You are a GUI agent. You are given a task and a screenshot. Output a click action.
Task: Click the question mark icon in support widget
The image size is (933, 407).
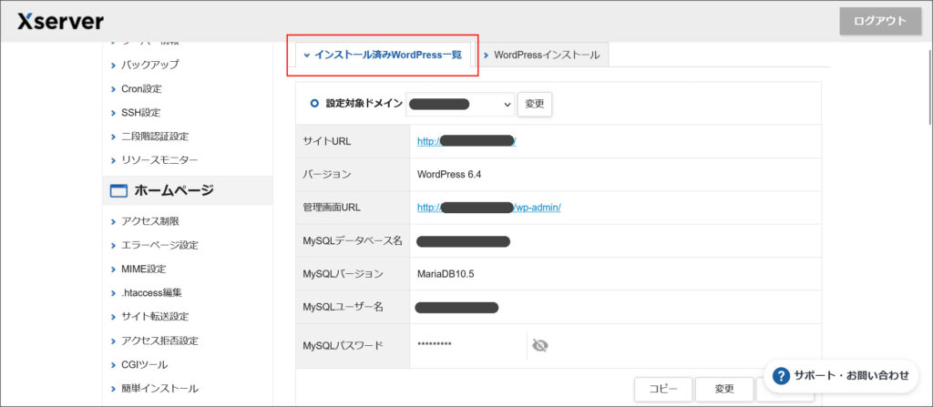click(x=781, y=375)
